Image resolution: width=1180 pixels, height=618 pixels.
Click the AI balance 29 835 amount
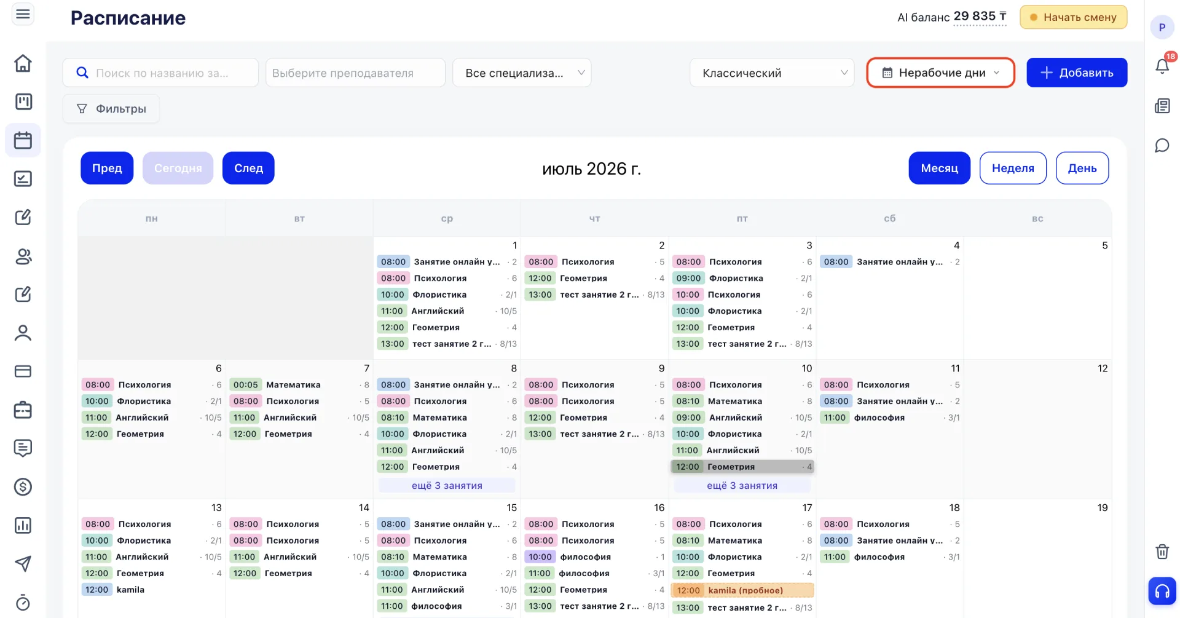tap(980, 16)
